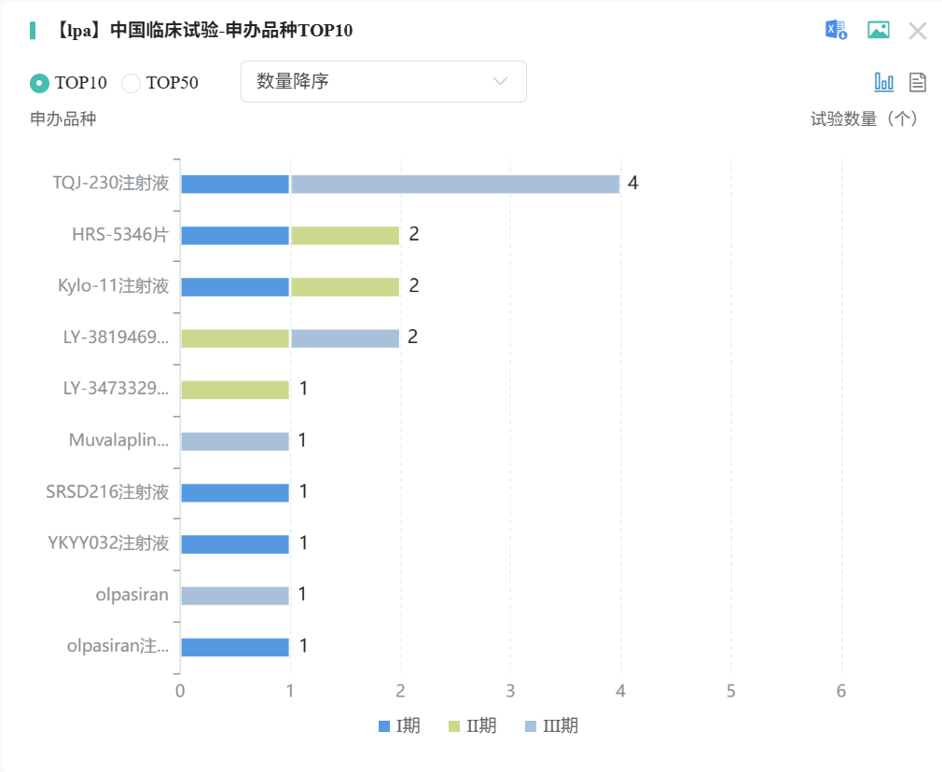Click III期 legend color swatch
Image resolution: width=942 pixels, height=772 pixels.
pyautogui.click(x=531, y=725)
